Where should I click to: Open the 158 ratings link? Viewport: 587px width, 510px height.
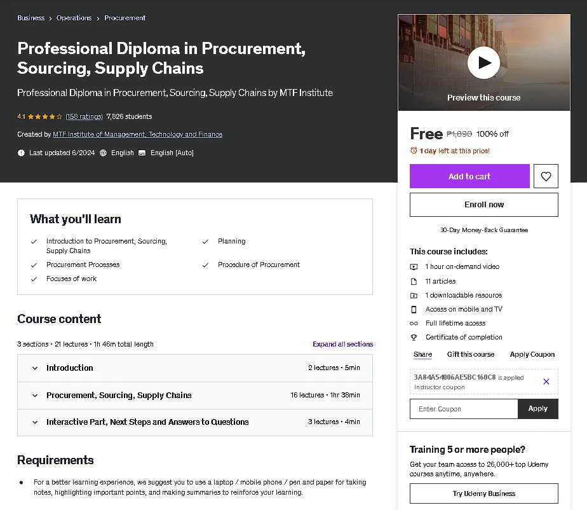click(x=84, y=116)
